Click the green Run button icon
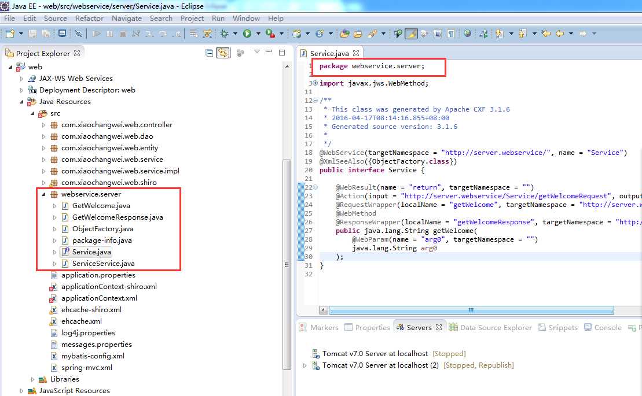642x396 pixels. pyautogui.click(x=247, y=34)
